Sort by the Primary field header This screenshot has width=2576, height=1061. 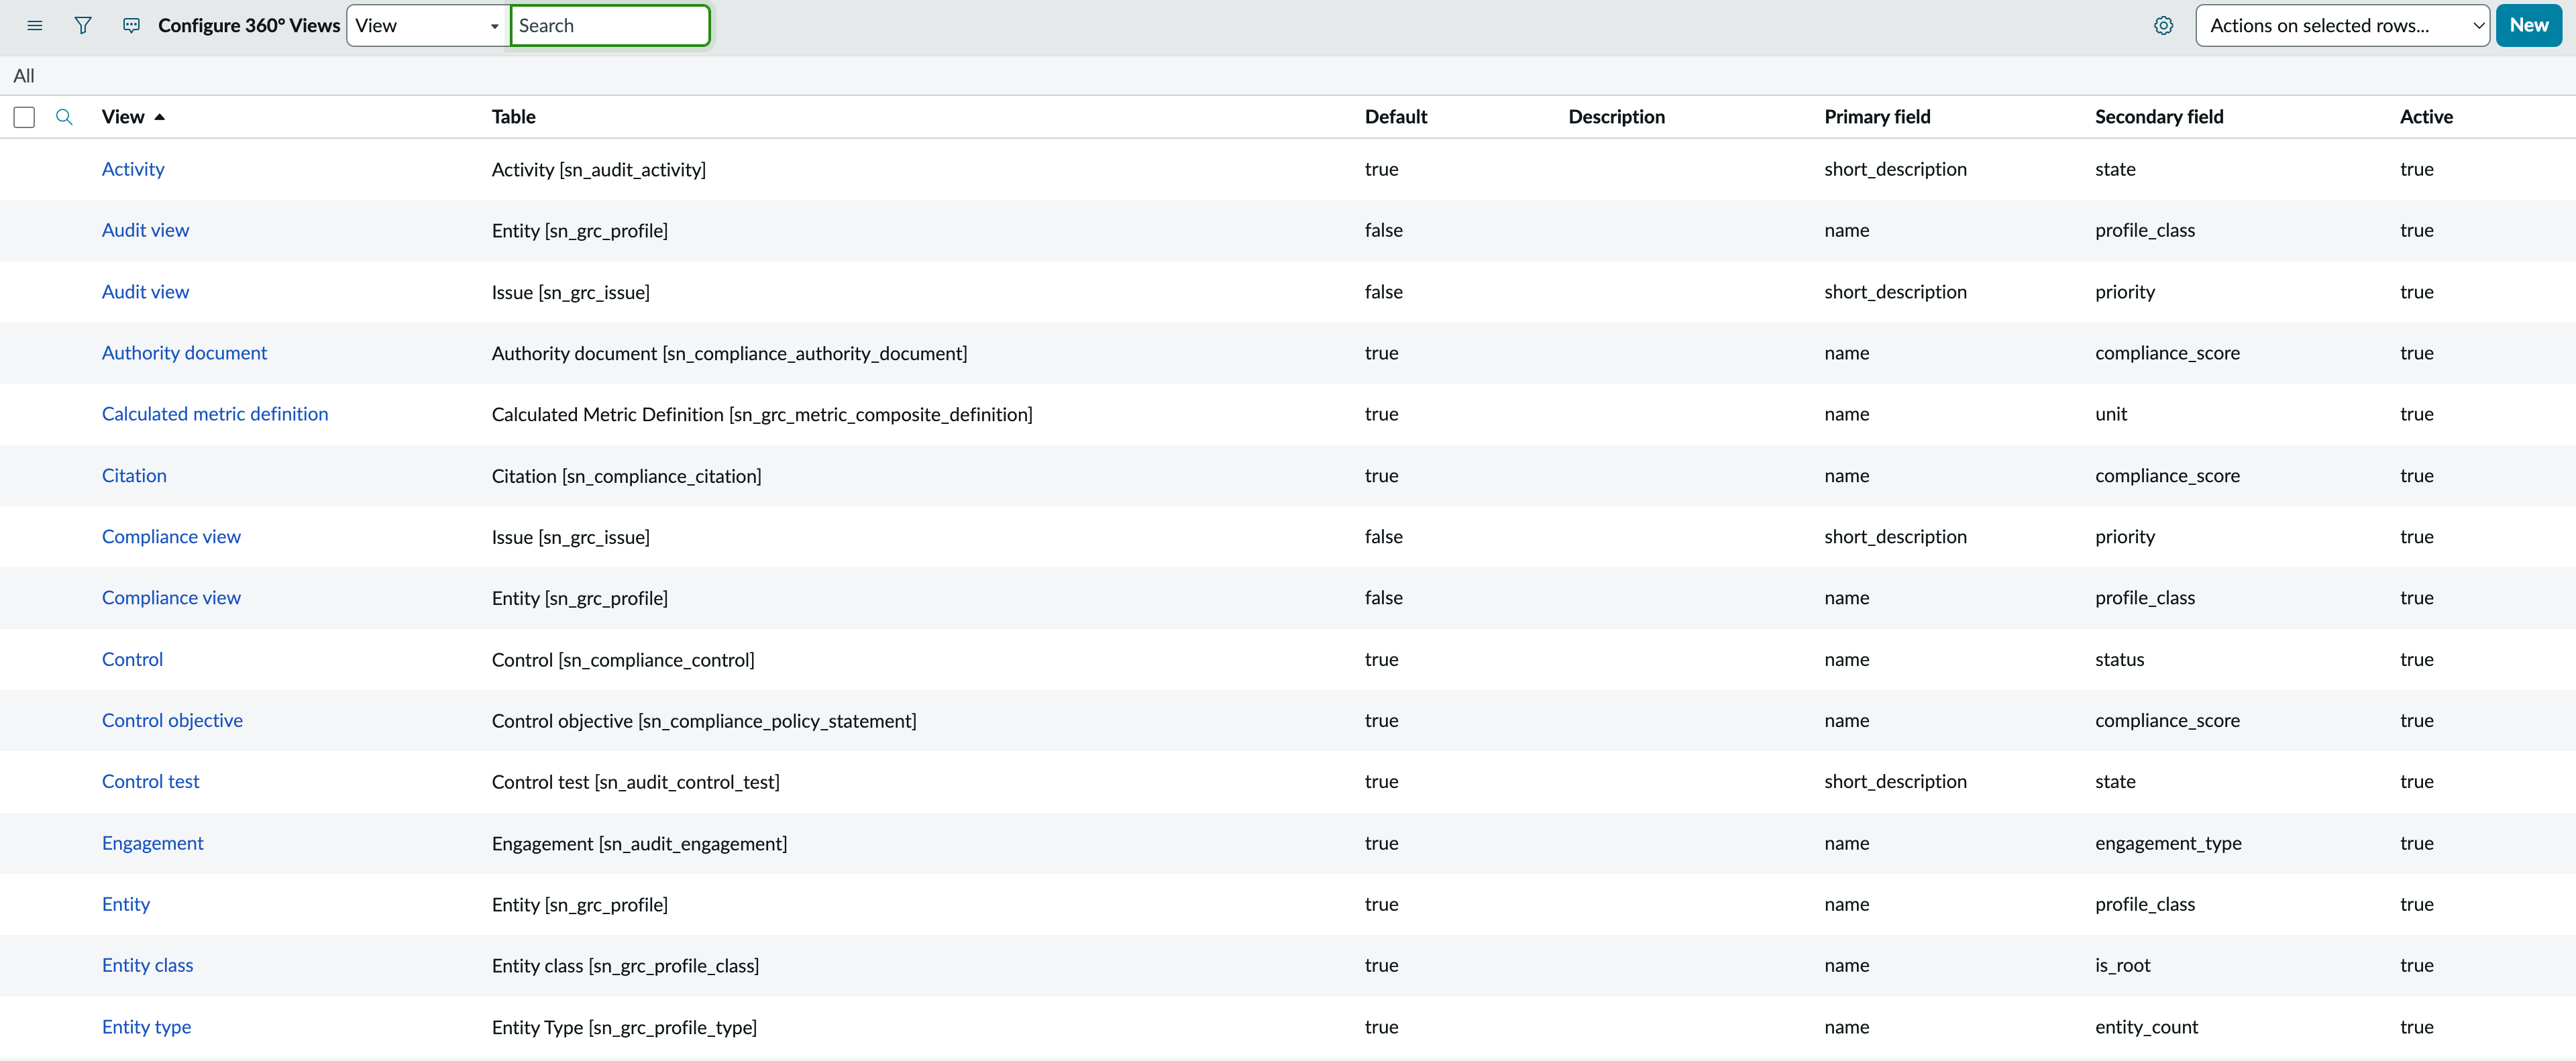point(1877,117)
